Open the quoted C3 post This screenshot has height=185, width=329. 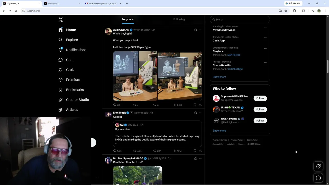click(157, 134)
